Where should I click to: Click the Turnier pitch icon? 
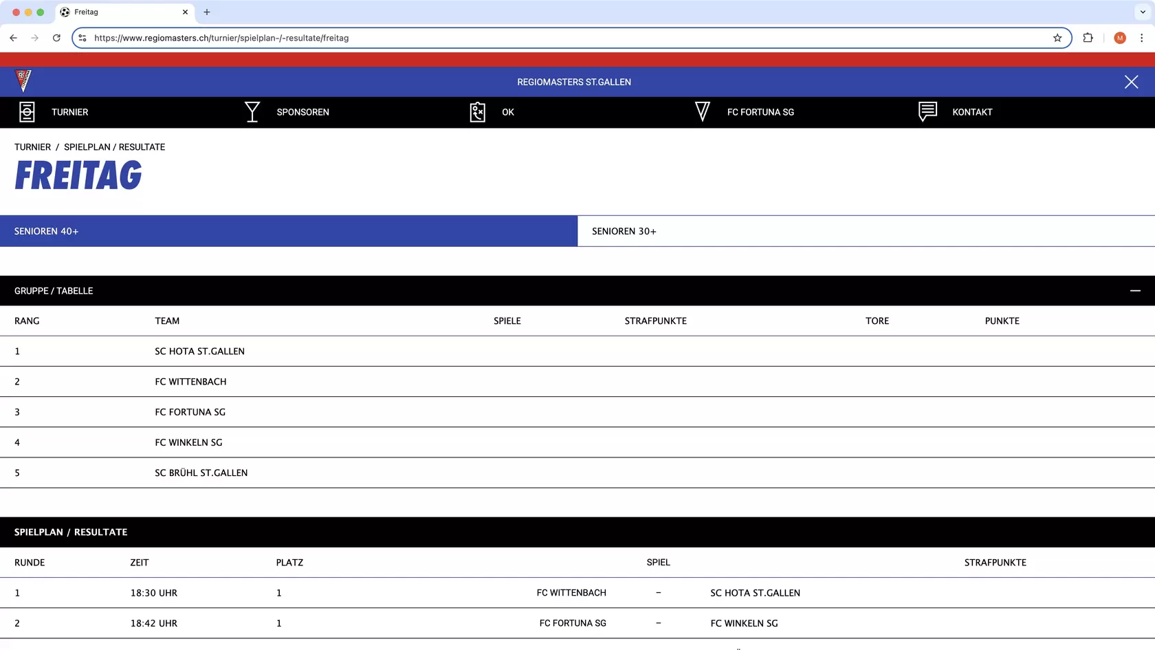[27, 112]
